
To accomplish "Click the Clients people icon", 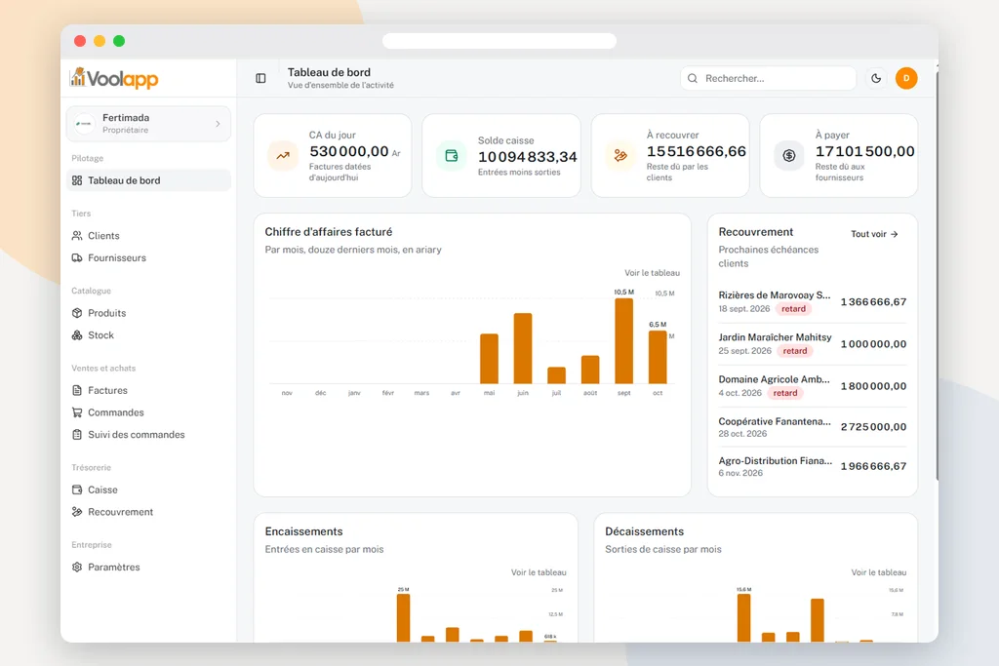I will coord(77,236).
